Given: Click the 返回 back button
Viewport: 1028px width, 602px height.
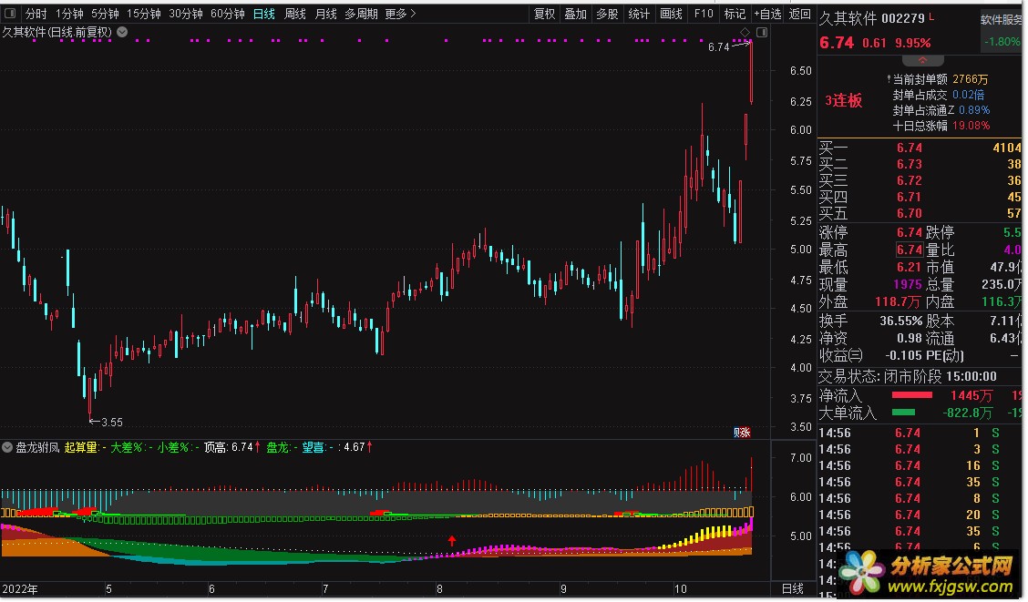Looking at the screenshot, I should [800, 14].
